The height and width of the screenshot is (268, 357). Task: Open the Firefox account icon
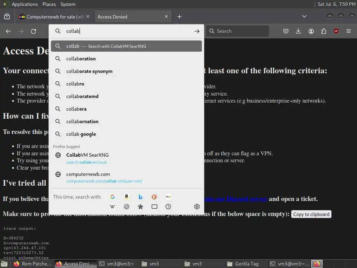click(311, 31)
